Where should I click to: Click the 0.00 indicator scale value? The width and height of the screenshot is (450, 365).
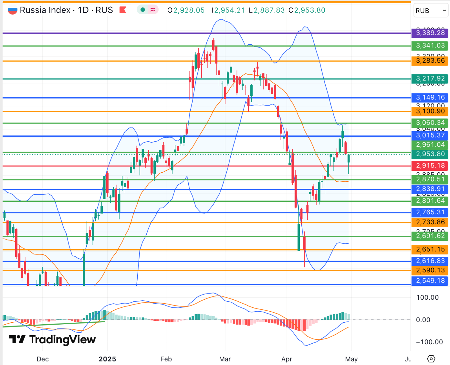423,320
